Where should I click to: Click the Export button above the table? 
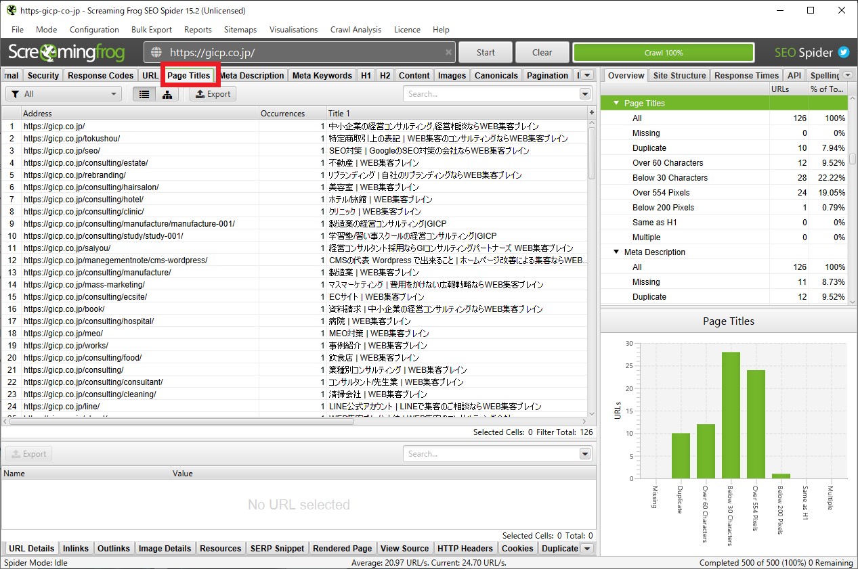click(x=213, y=94)
